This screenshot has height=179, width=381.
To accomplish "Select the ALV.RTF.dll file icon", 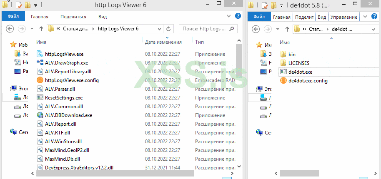I will [40, 132].
